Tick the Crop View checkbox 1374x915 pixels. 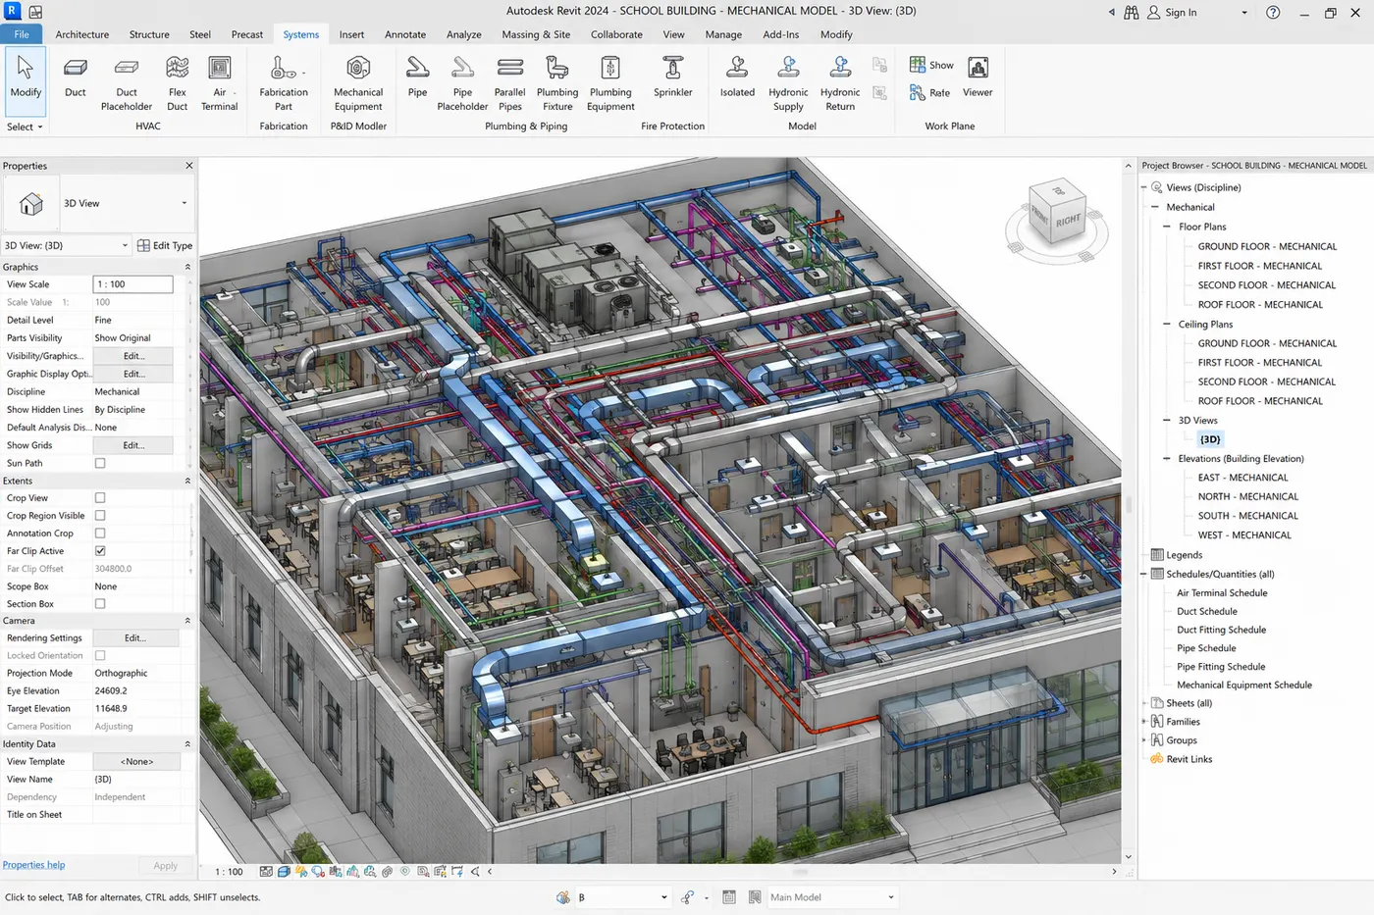(100, 498)
